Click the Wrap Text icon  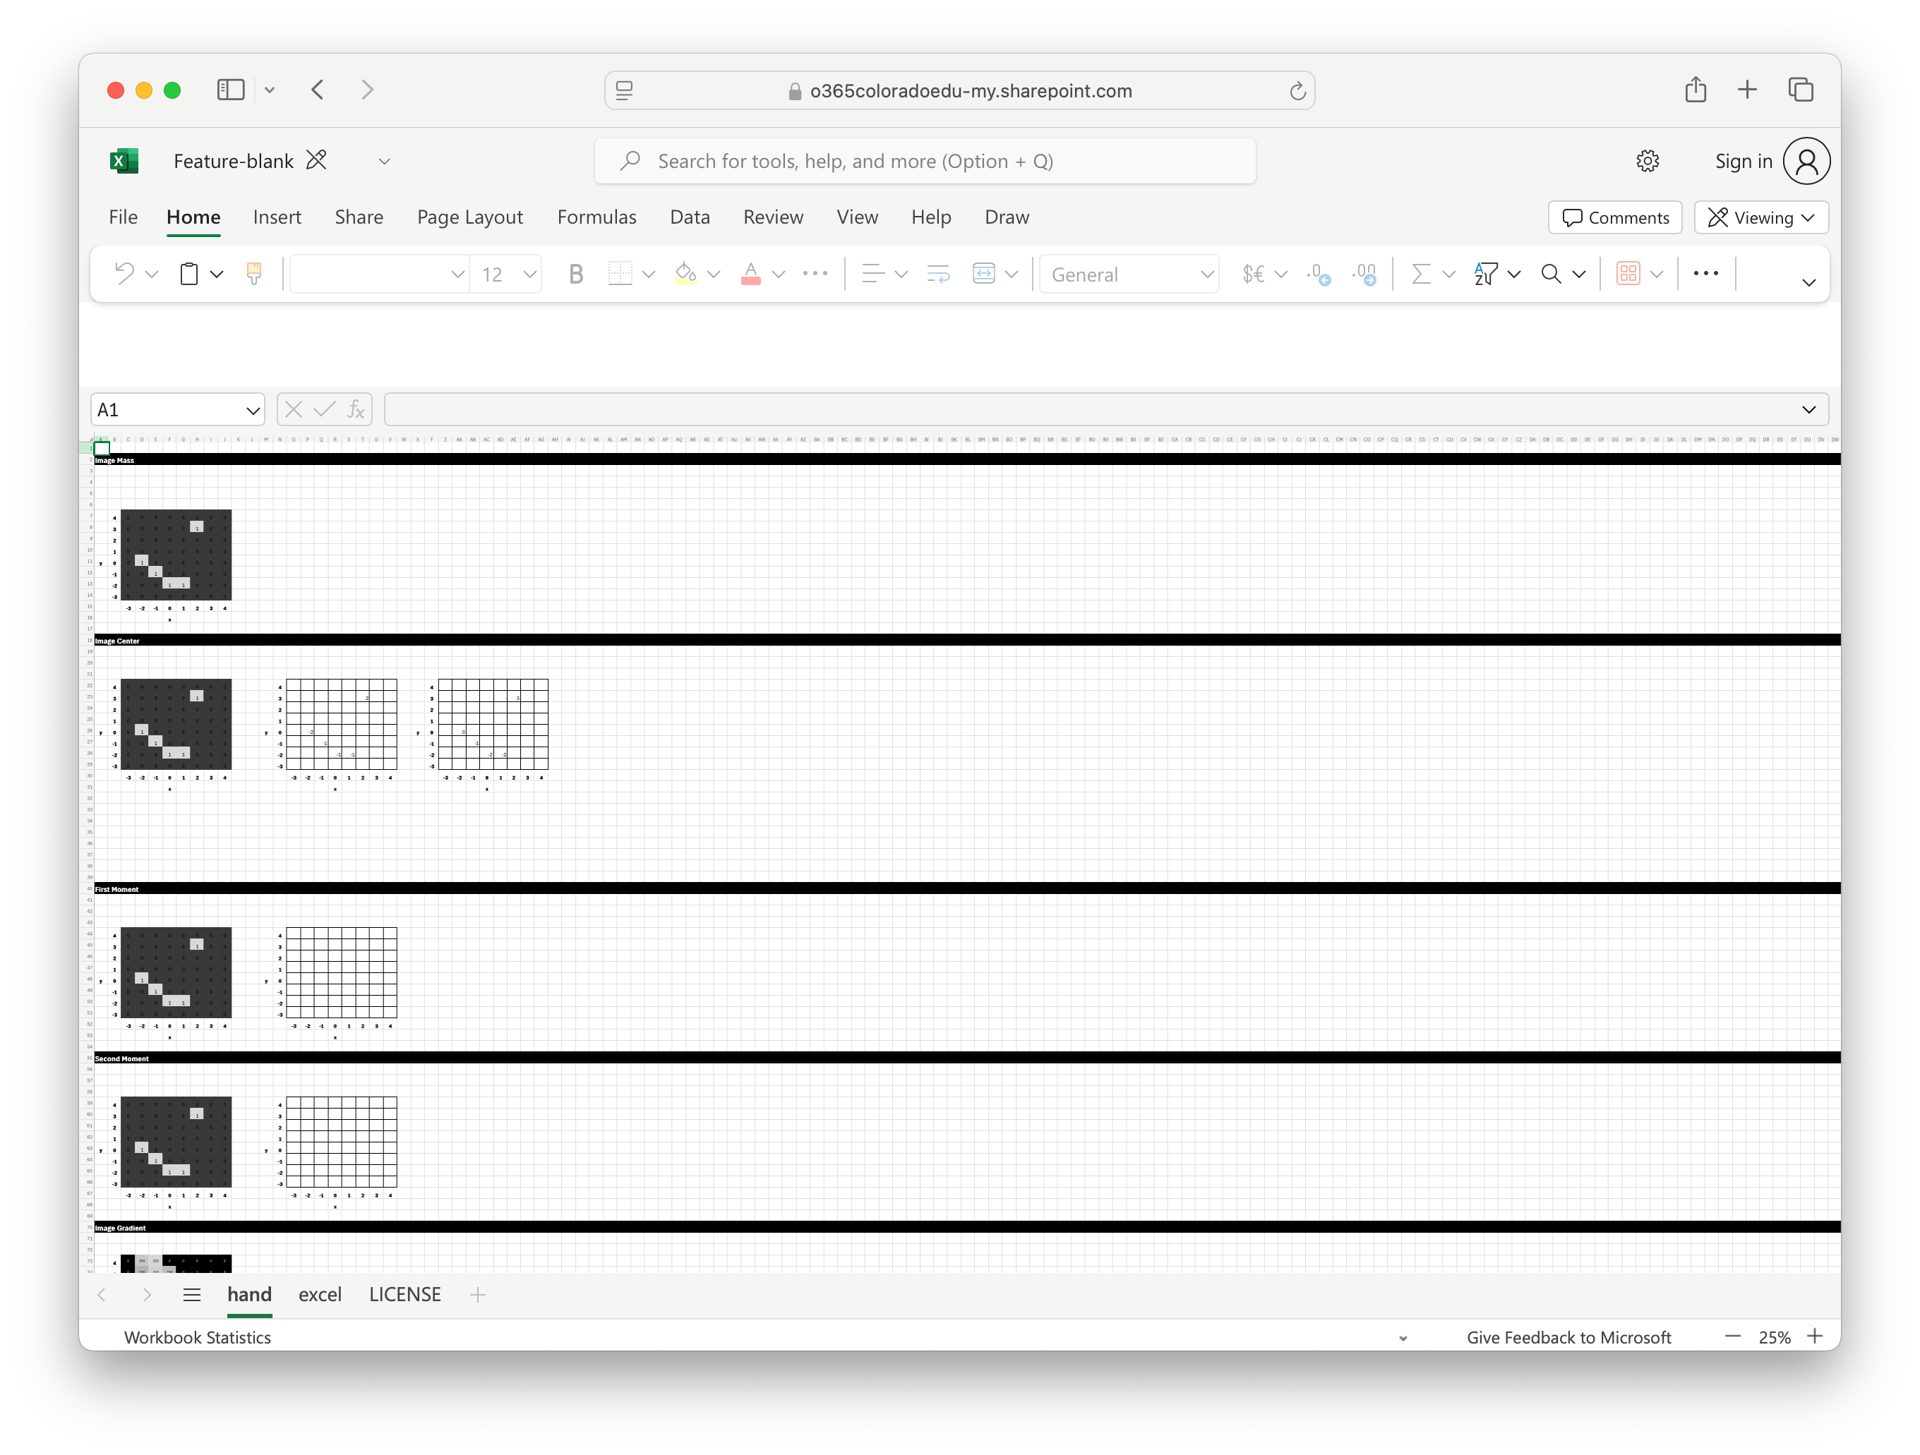point(938,274)
